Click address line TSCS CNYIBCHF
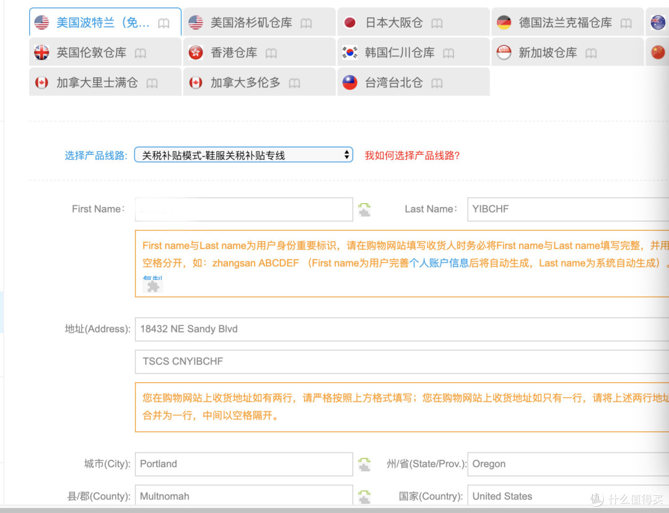The height and width of the screenshot is (513, 669). [402, 361]
